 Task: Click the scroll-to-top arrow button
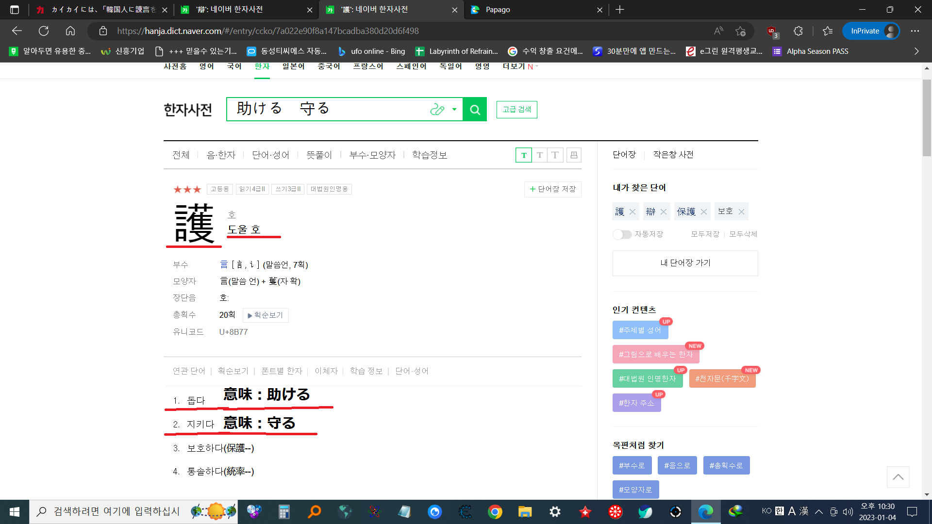click(898, 477)
